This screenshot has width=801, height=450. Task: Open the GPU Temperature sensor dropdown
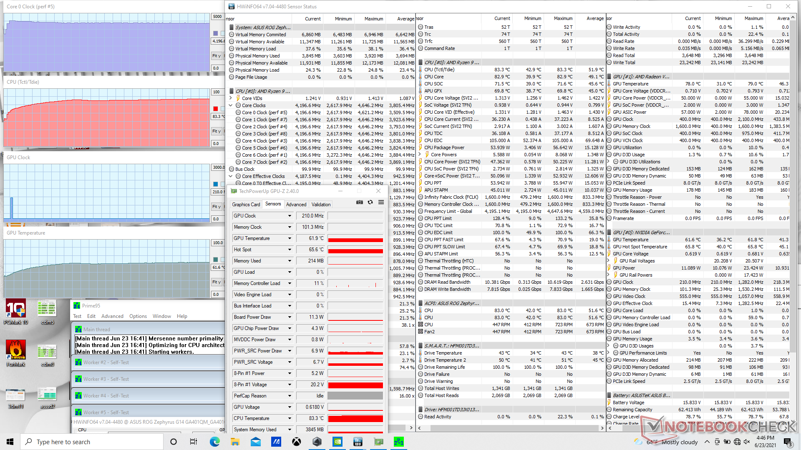point(290,238)
